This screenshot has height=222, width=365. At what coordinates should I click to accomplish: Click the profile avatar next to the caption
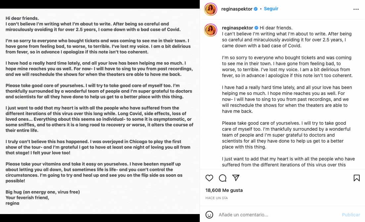(211, 31)
